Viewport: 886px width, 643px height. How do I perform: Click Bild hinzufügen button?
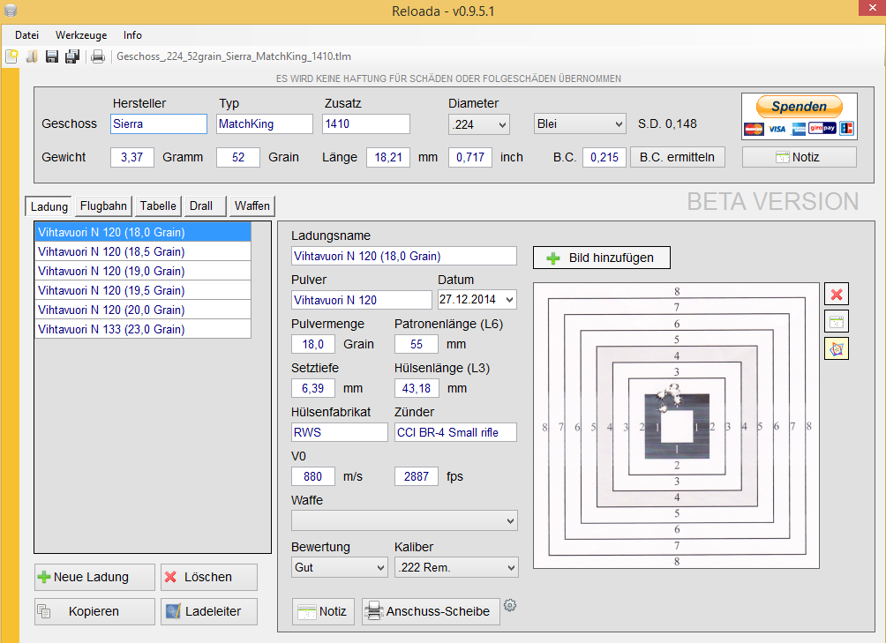[602, 258]
